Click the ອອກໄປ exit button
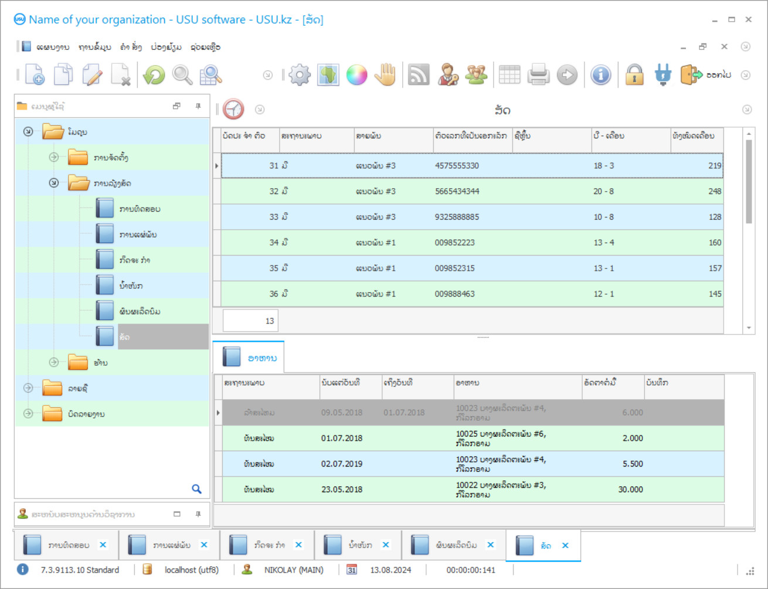The image size is (768, 589). (706, 75)
